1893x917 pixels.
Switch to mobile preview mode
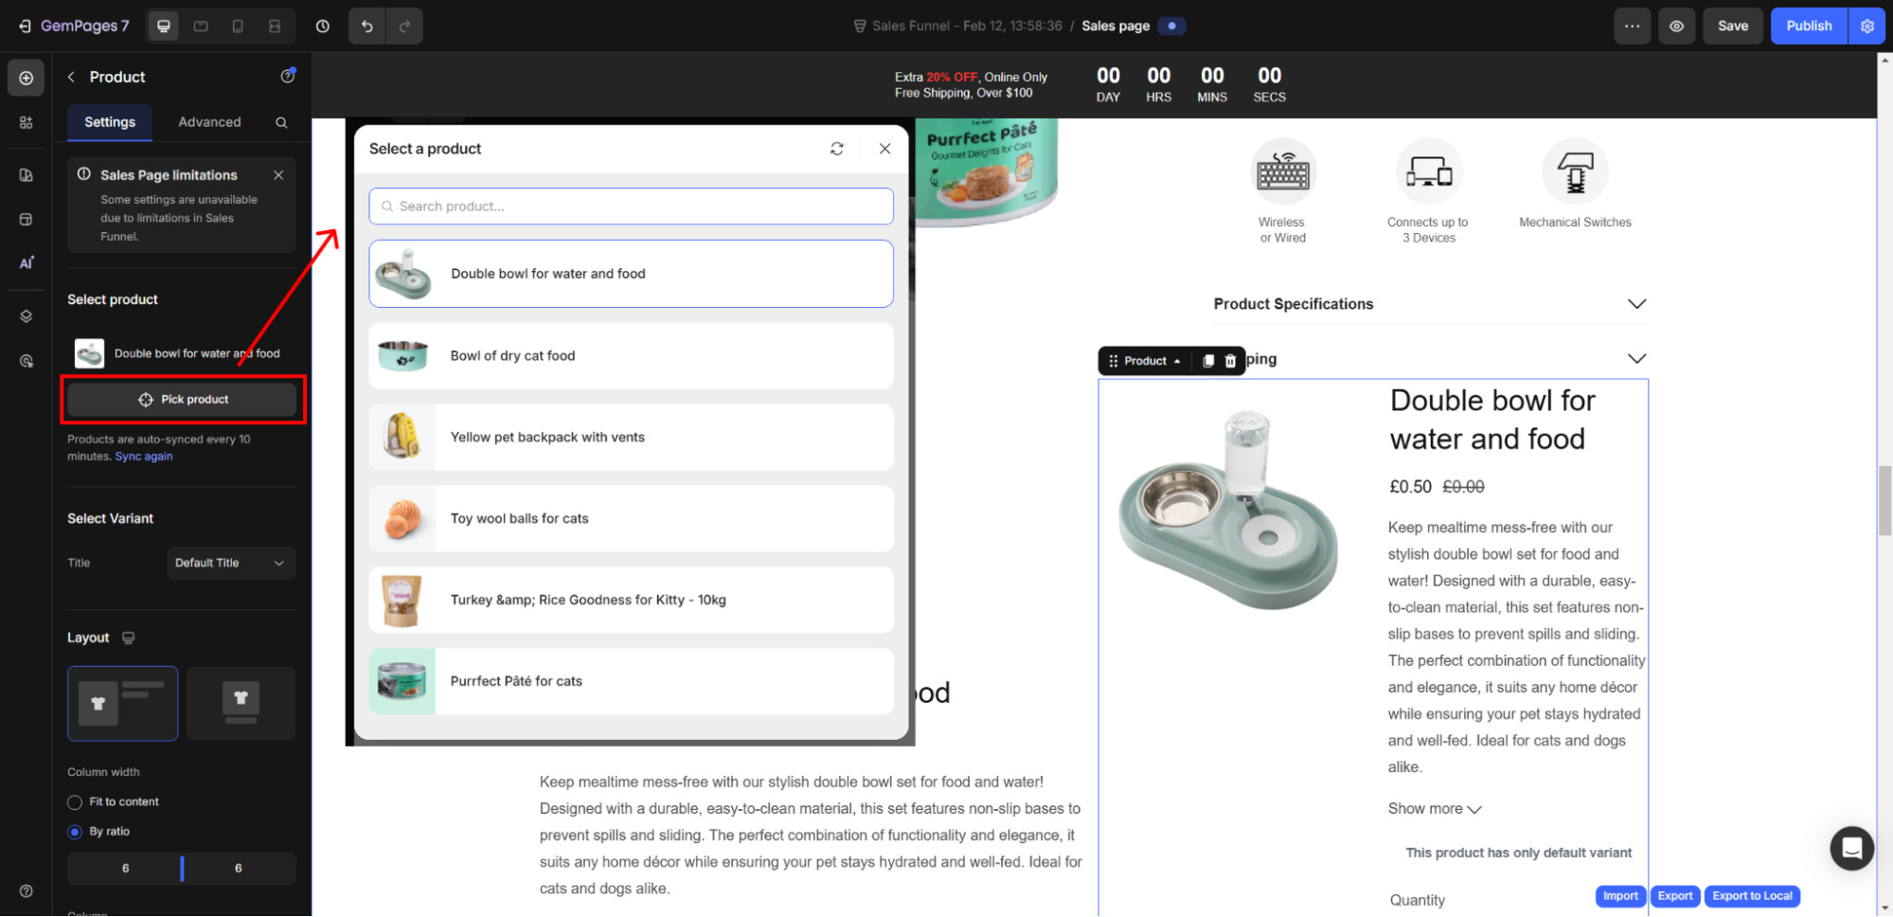(238, 26)
